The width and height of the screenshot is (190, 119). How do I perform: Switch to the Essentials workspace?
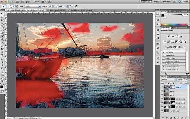pos(146,2)
